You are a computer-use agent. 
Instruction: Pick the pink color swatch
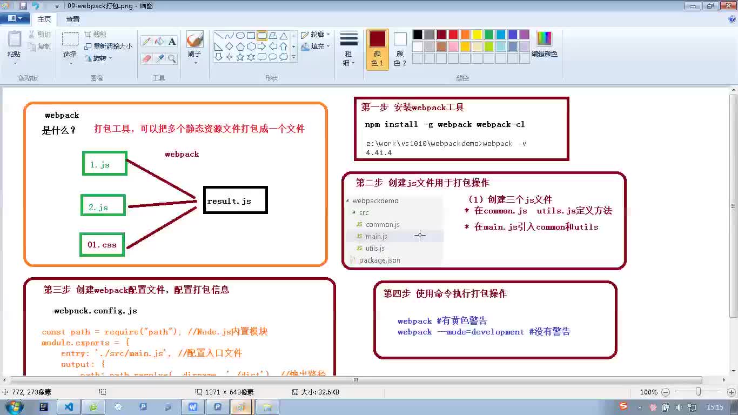pyautogui.click(x=453, y=46)
